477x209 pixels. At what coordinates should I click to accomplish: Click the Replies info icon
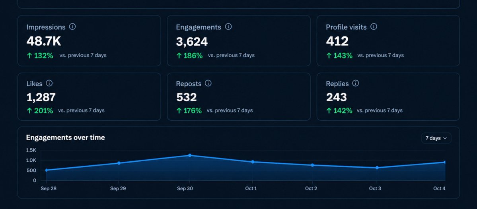(x=355, y=83)
